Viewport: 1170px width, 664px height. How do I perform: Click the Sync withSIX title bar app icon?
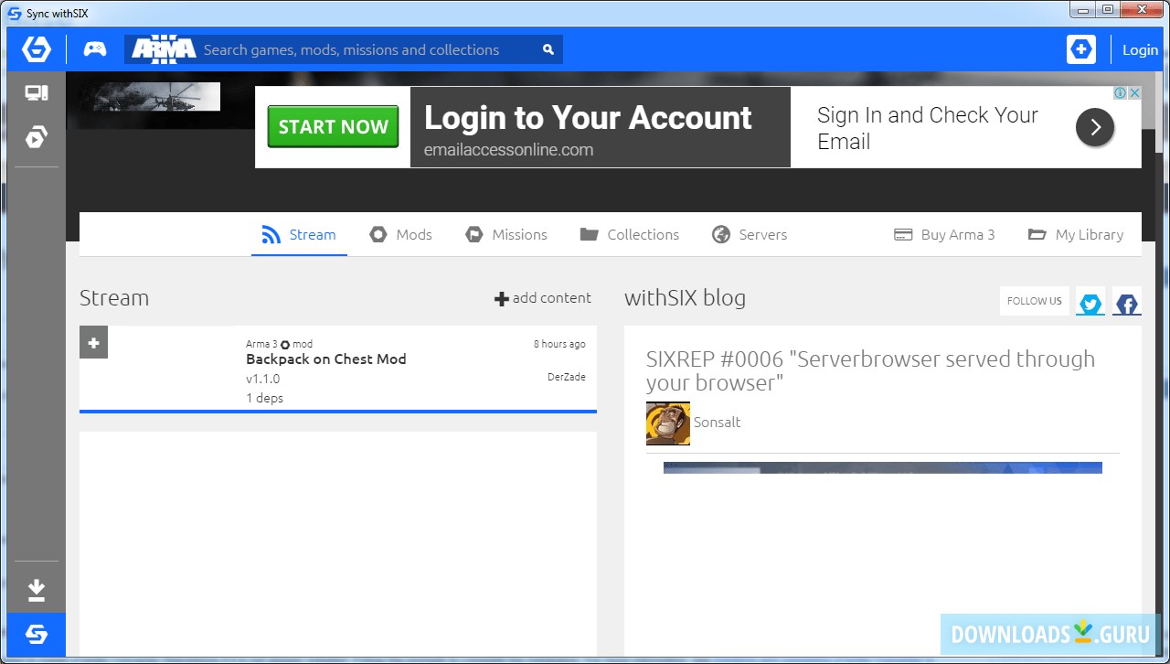coord(14,13)
